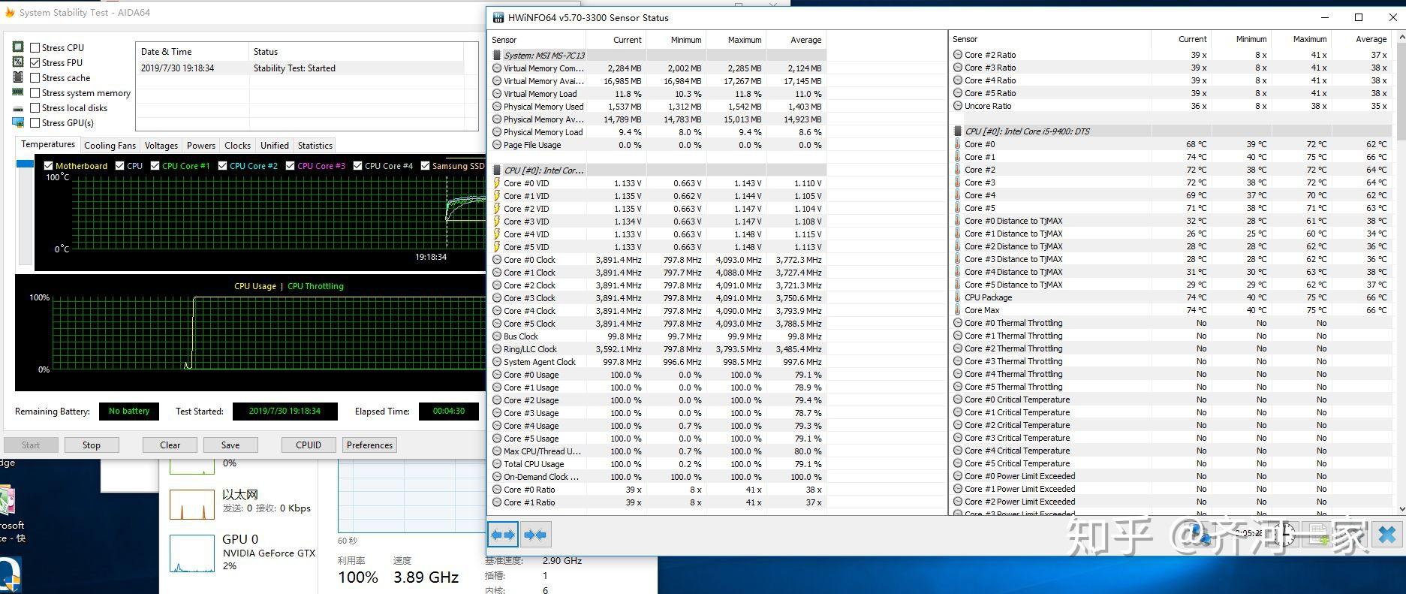Select the 'Core #0 Thermal Throttling' sensor row
The height and width of the screenshot is (594, 1406).
[x=1171, y=323]
